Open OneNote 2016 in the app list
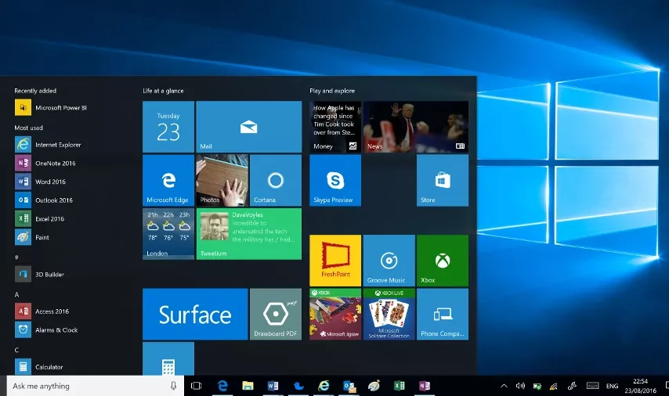This screenshot has height=396, width=669. pyautogui.click(x=45, y=163)
